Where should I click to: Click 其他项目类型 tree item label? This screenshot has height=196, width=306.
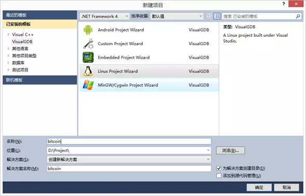tap(24, 55)
